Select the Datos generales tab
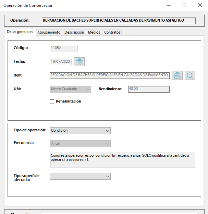 (20, 32)
